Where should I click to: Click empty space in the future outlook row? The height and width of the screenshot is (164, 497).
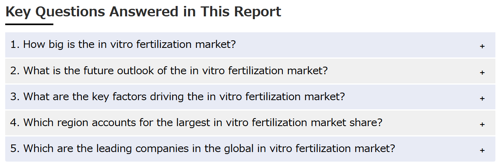pos(401,71)
